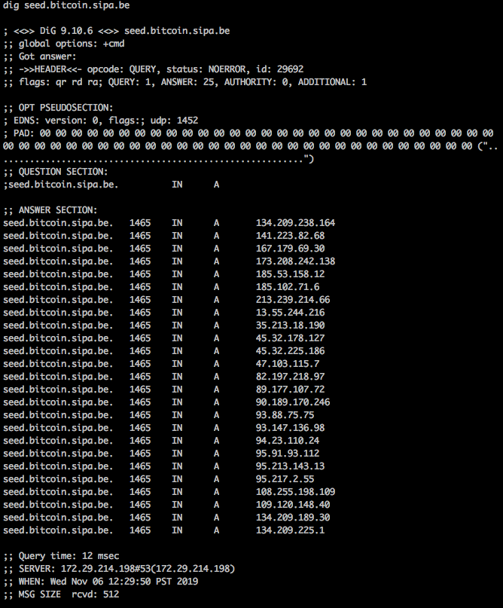Click the command line 'dig seed.bitcoin.sipa.be'
The height and width of the screenshot is (608, 503).
click(66, 5)
